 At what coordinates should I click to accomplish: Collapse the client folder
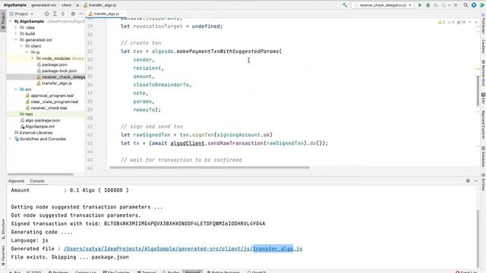21,45
